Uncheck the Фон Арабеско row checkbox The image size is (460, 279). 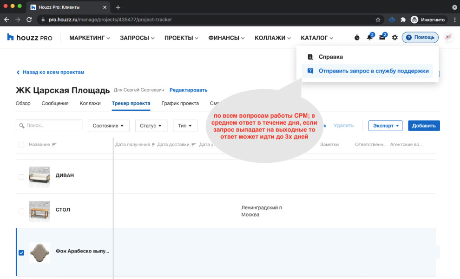coord(21,252)
